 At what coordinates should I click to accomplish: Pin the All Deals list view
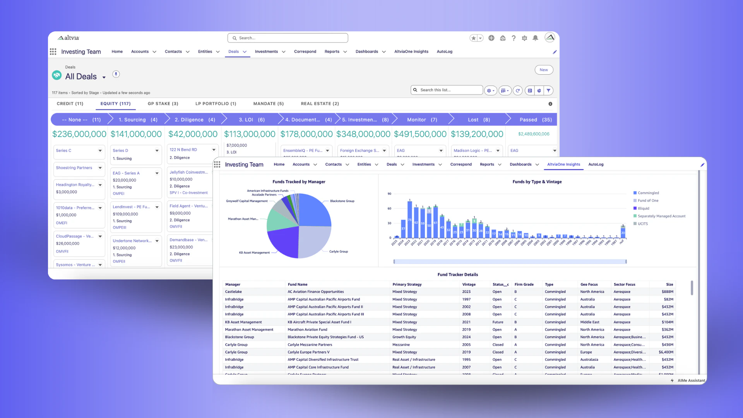click(116, 74)
